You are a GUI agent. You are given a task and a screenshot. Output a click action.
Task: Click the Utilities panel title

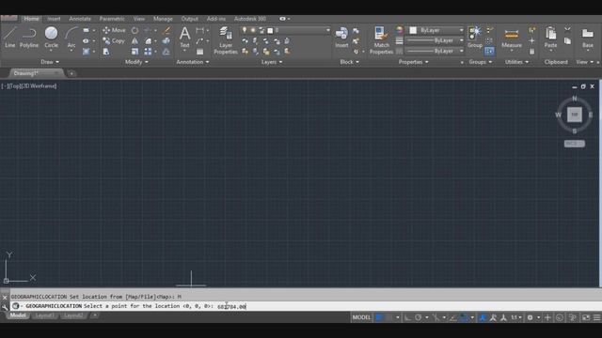tap(516, 62)
